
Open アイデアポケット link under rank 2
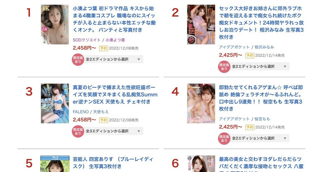tap(234, 47)
